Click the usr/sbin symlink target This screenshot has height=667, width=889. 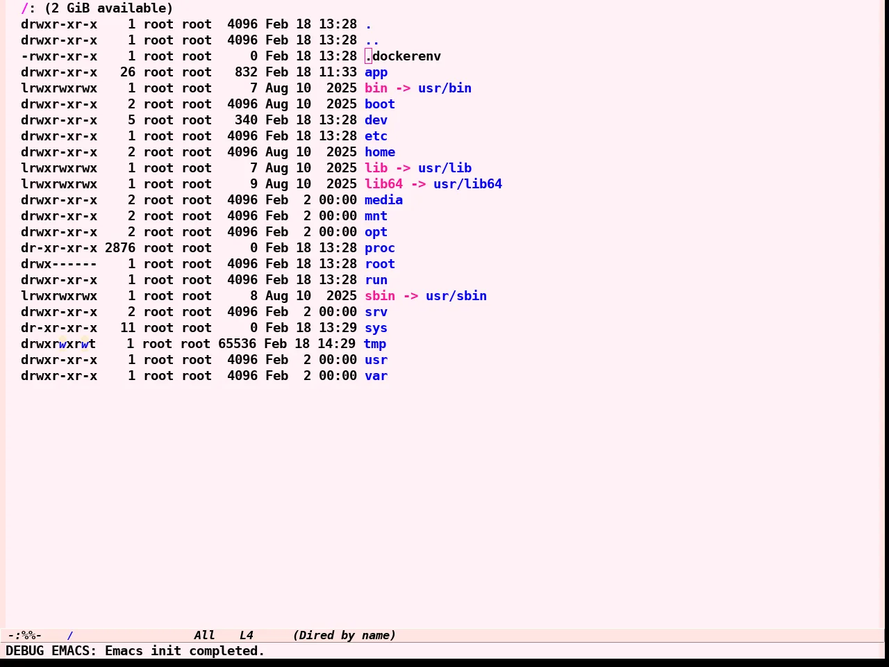(x=456, y=296)
